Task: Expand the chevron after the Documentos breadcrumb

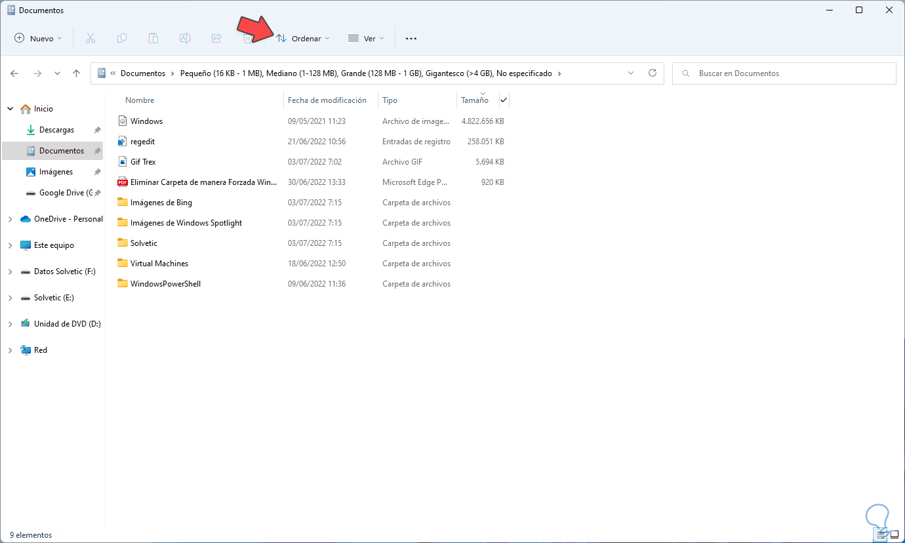Action: coord(173,73)
